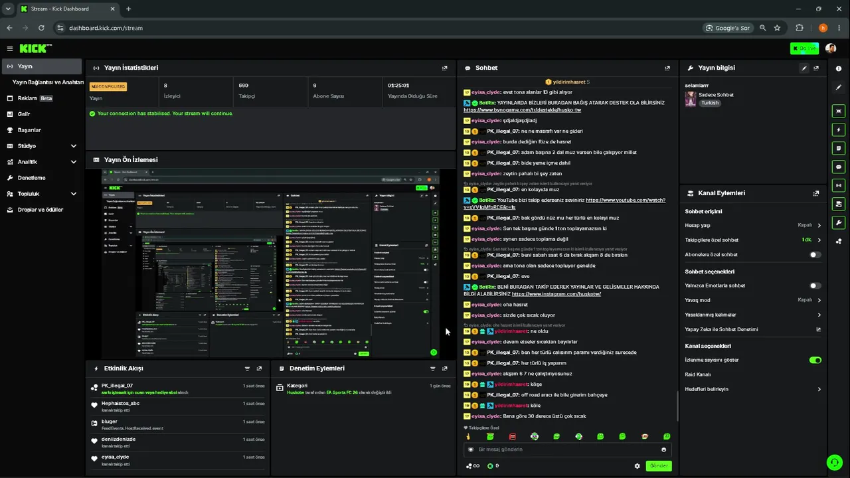Reload the dashboard page
The width and height of the screenshot is (850, 478).
(x=41, y=28)
